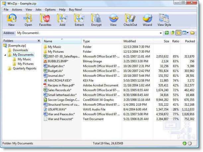Click the Open archive toolbar icon

point(28,20)
